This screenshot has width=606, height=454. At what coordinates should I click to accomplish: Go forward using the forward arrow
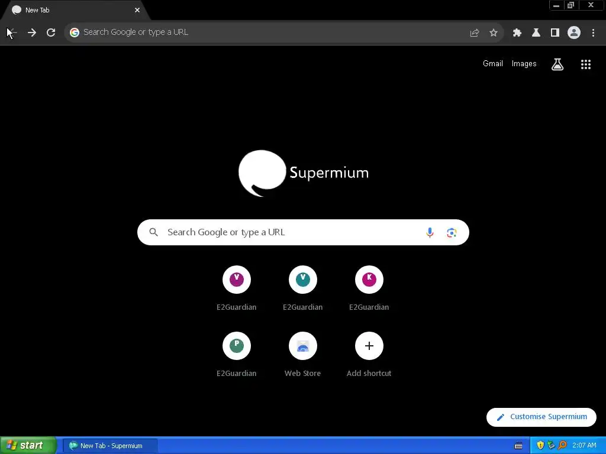tap(32, 33)
